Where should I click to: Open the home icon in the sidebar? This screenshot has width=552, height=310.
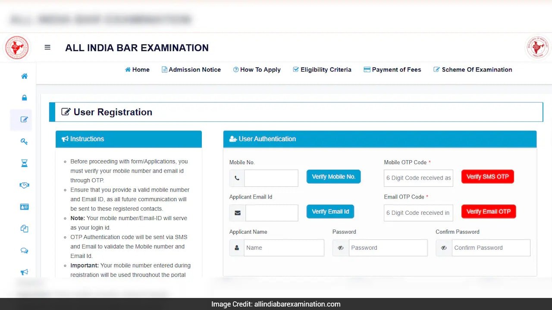pos(25,76)
